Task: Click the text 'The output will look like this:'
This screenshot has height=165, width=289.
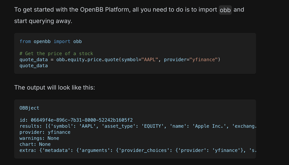Action: 55,87
